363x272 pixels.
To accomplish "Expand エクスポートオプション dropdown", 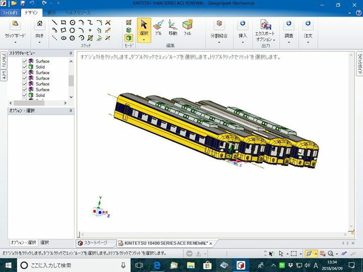I will [274, 40].
